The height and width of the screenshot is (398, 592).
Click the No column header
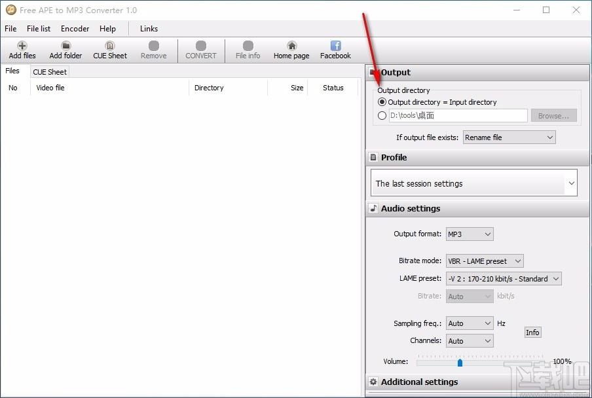pos(15,88)
